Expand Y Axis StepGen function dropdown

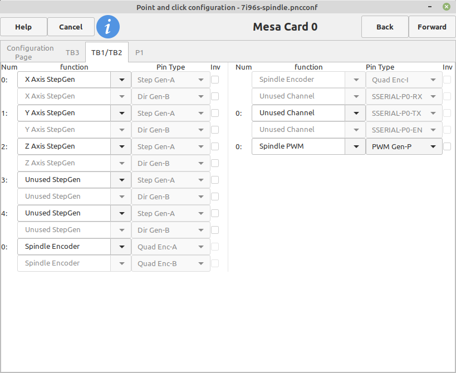click(x=121, y=113)
